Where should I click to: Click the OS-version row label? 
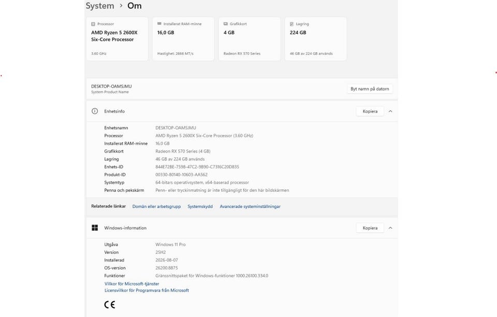[115, 268]
